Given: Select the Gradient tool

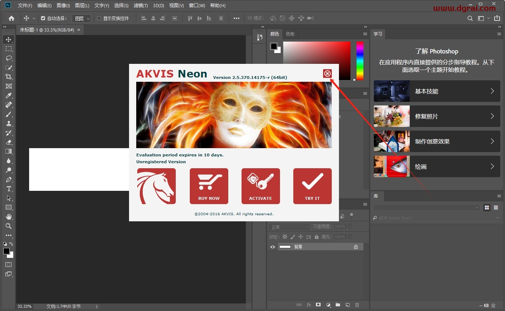Looking at the screenshot, I should [x=9, y=151].
